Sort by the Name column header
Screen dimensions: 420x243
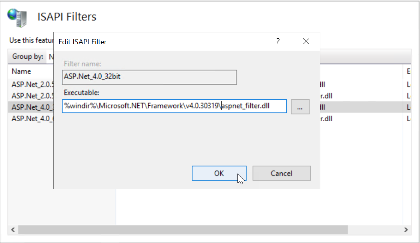22,71
